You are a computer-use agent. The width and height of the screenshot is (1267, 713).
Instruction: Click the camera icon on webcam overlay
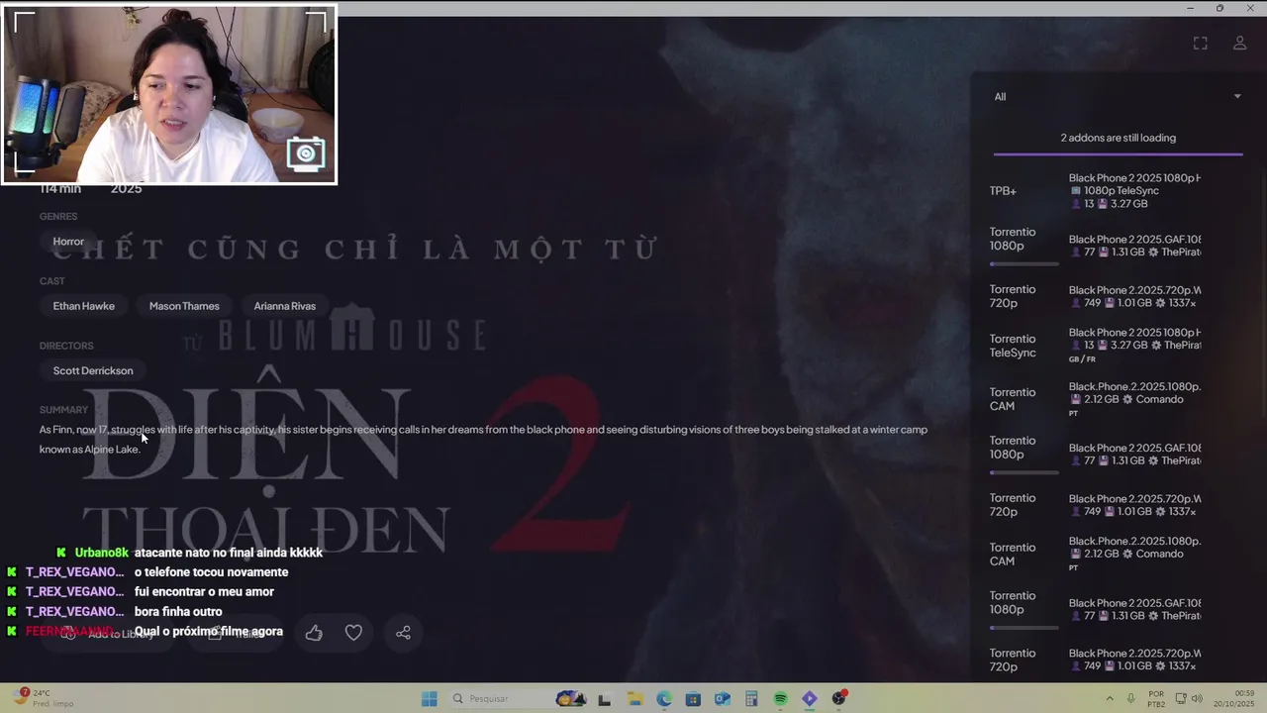tap(306, 153)
